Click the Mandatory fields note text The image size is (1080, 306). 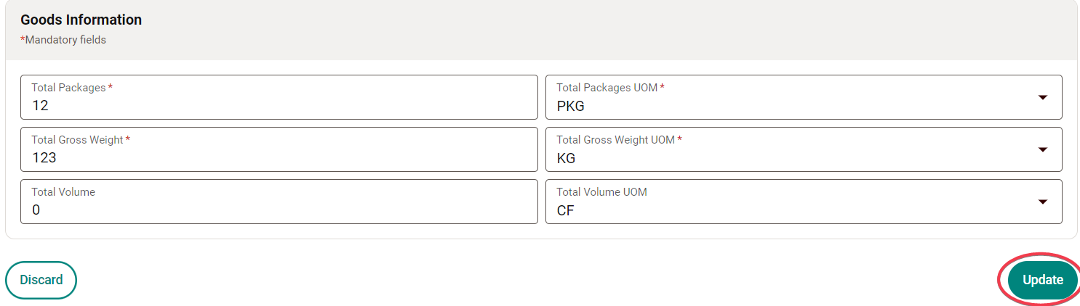63,40
